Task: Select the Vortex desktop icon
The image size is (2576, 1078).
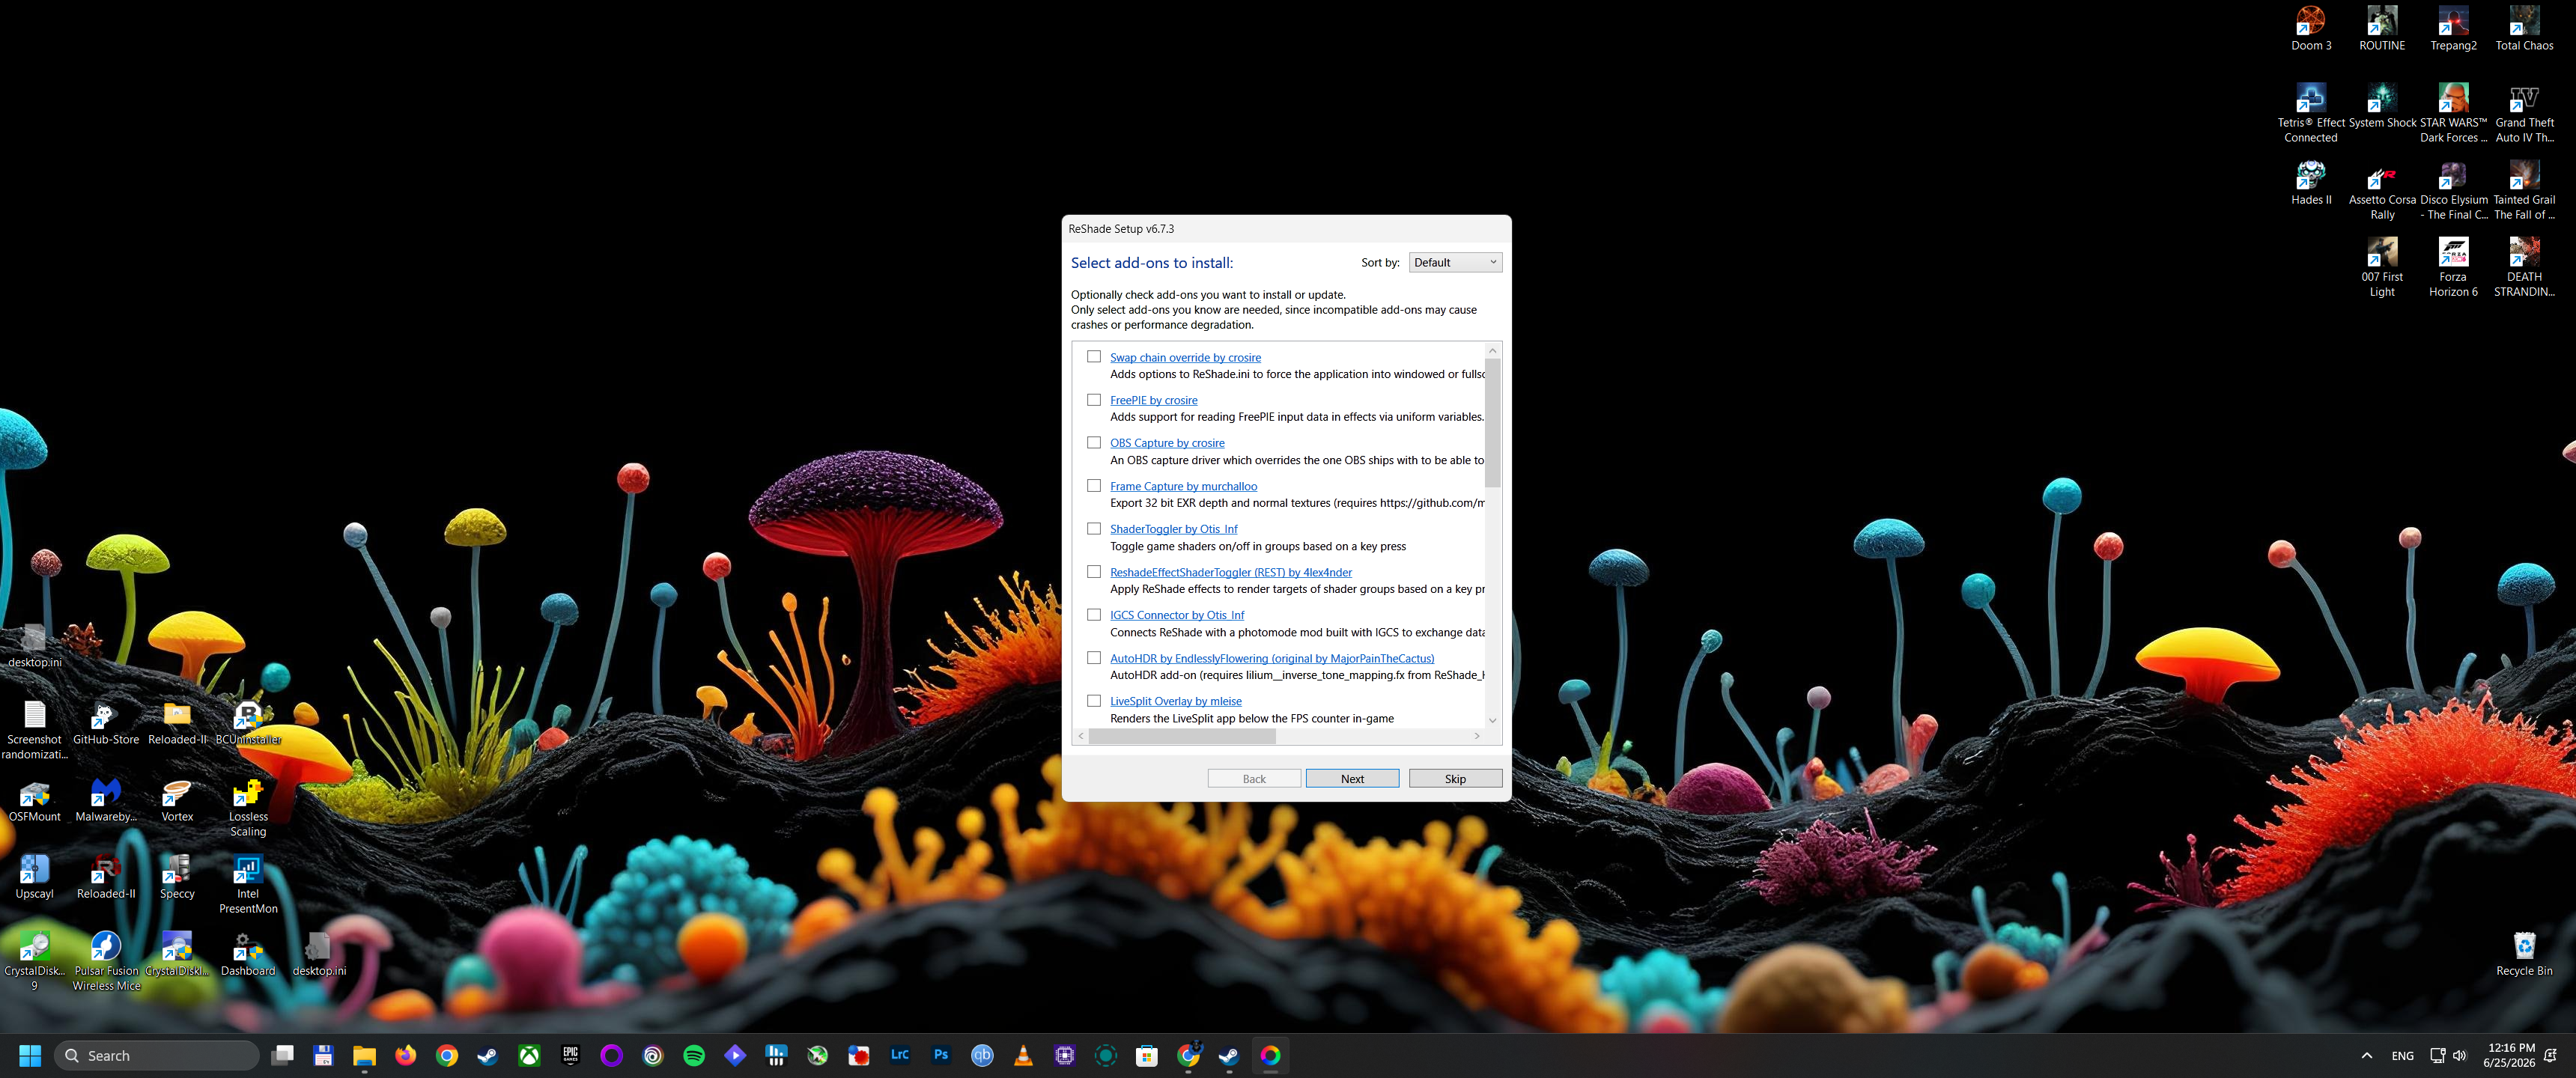Action: pos(177,800)
